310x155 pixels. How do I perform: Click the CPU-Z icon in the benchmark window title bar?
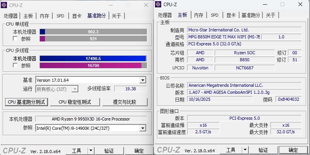click(x=5, y=5)
